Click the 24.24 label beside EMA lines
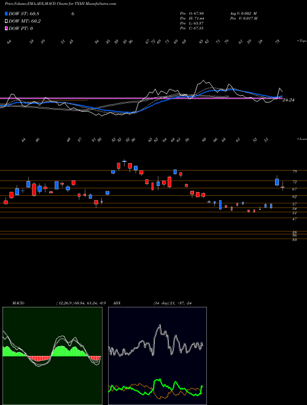The width and height of the screenshot is (307, 405). pyautogui.click(x=289, y=100)
